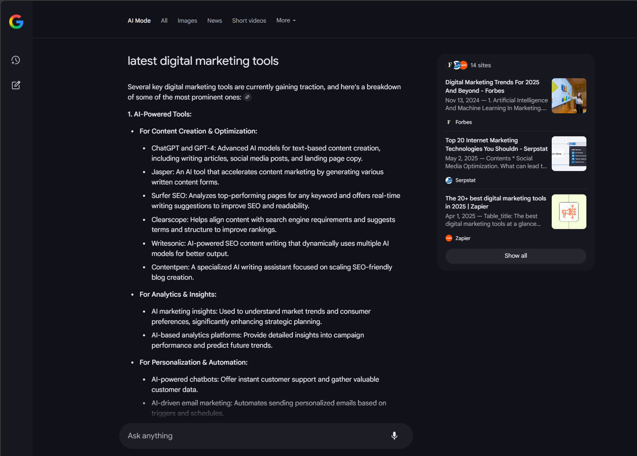Viewport: 637px width, 456px height.
Task: Click the Forbes favicon under the first source
Action: point(449,122)
